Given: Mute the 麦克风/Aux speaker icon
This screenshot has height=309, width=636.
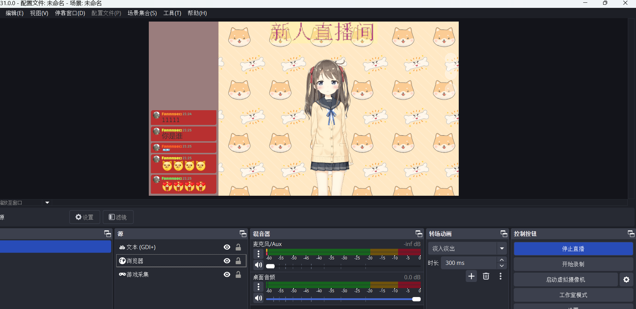Looking at the screenshot, I should click(x=259, y=265).
